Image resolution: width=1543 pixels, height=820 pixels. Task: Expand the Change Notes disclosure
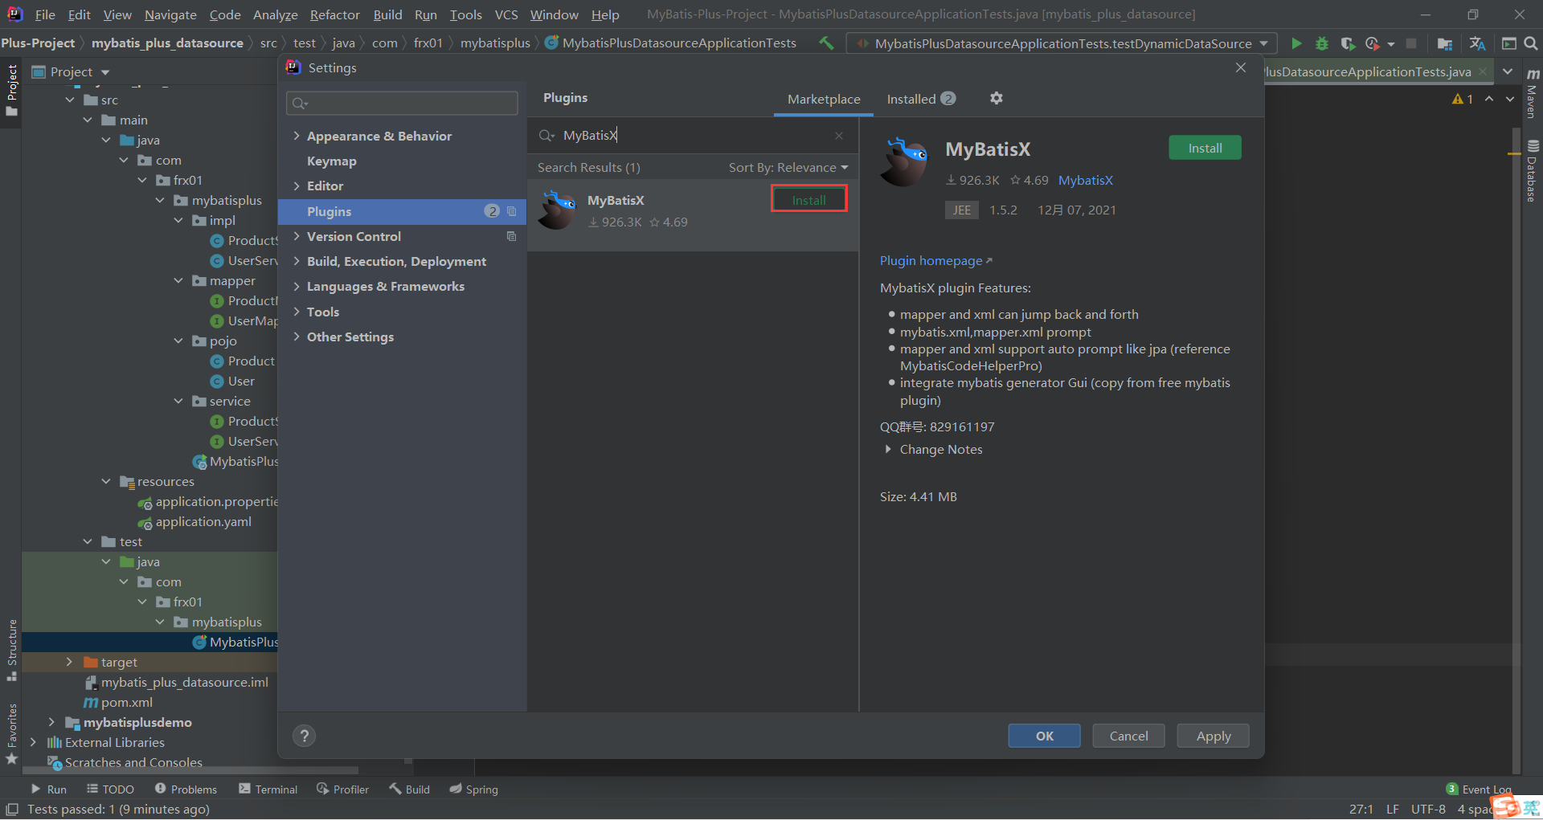pos(888,449)
